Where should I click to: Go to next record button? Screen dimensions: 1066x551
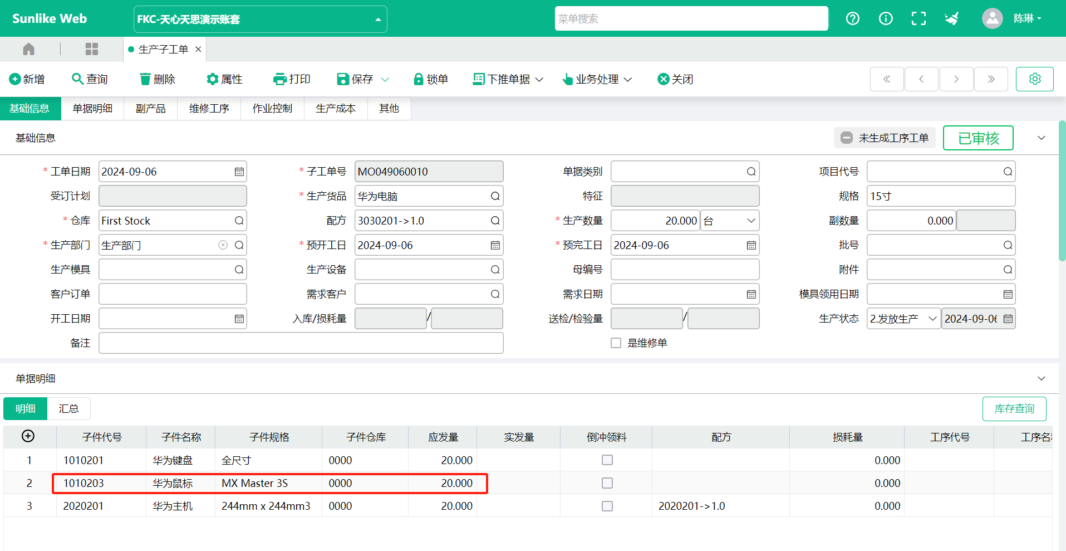(956, 79)
